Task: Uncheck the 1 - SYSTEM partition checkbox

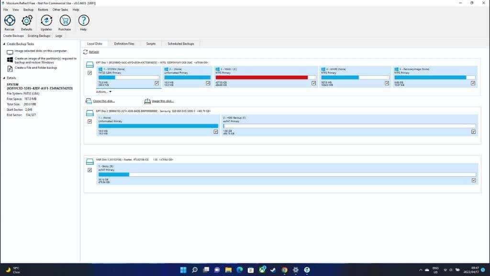Action: point(157,83)
